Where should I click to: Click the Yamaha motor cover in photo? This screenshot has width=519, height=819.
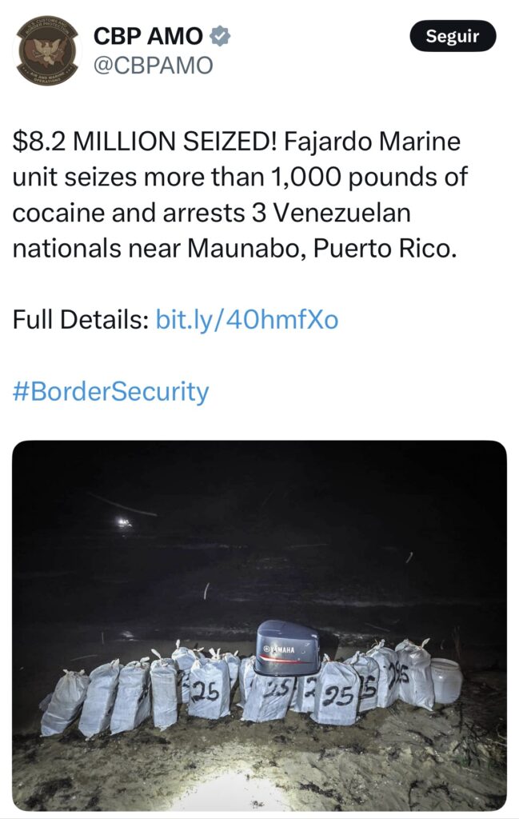287,647
